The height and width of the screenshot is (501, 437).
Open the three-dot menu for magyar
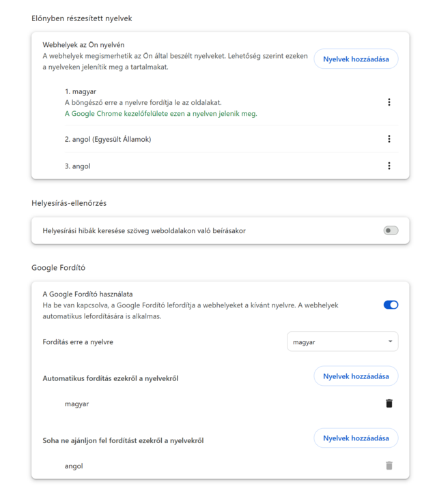click(389, 102)
